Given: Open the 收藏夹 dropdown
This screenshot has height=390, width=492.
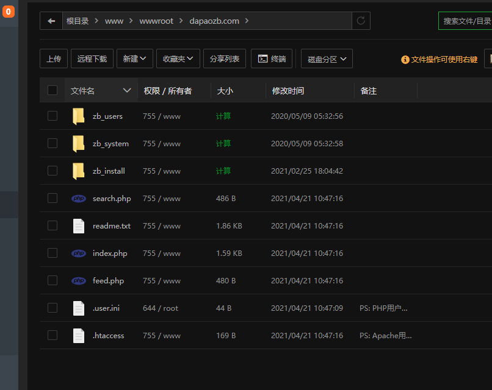Looking at the screenshot, I should coord(178,58).
